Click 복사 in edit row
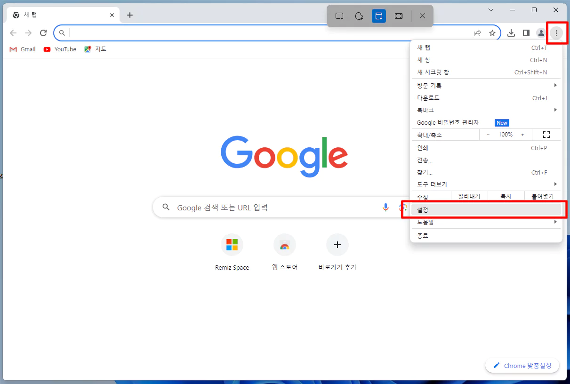 (506, 196)
